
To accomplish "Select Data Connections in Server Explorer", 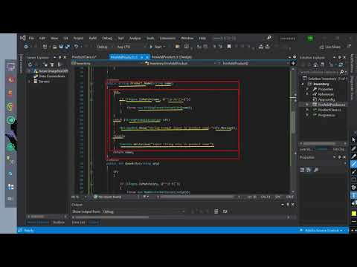I will coord(51,76).
